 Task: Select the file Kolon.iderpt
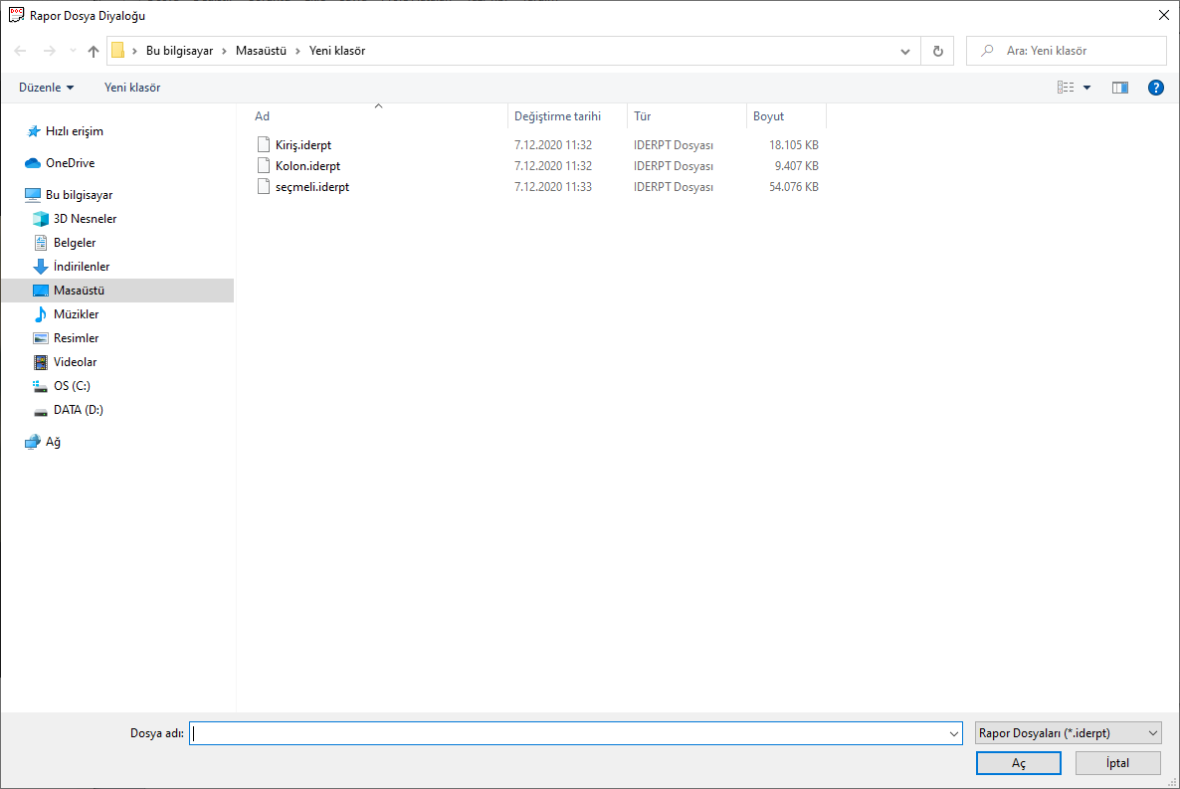click(x=307, y=165)
